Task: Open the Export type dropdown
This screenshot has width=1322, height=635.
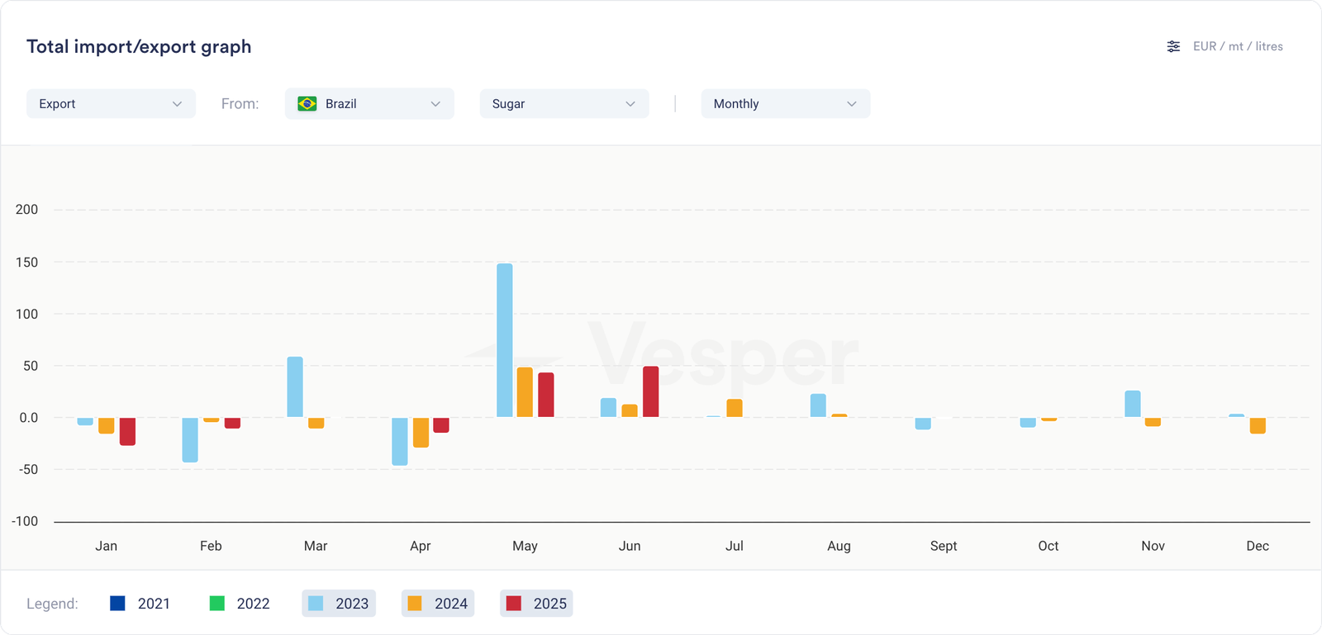Action: coord(111,104)
